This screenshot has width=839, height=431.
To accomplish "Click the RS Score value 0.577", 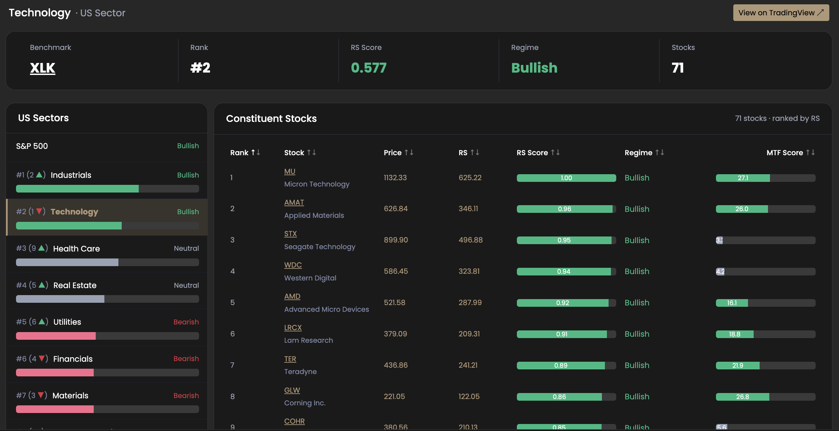I will pyautogui.click(x=368, y=68).
